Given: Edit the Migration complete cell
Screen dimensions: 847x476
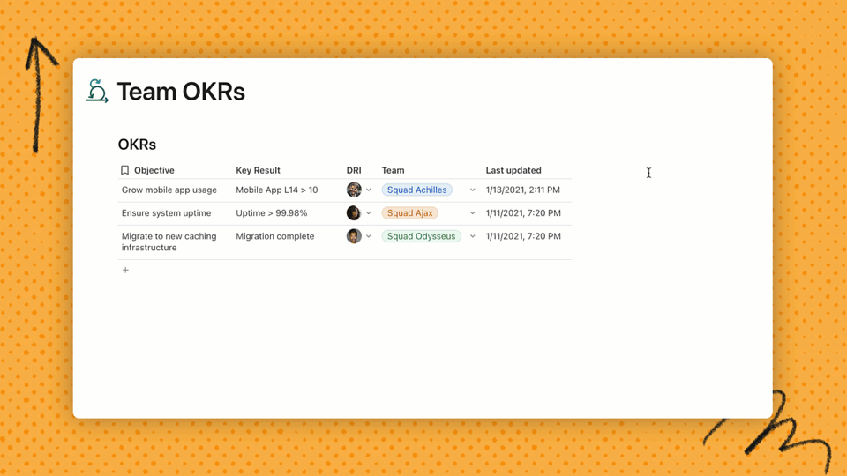Looking at the screenshot, I should [x=275, y=236].
